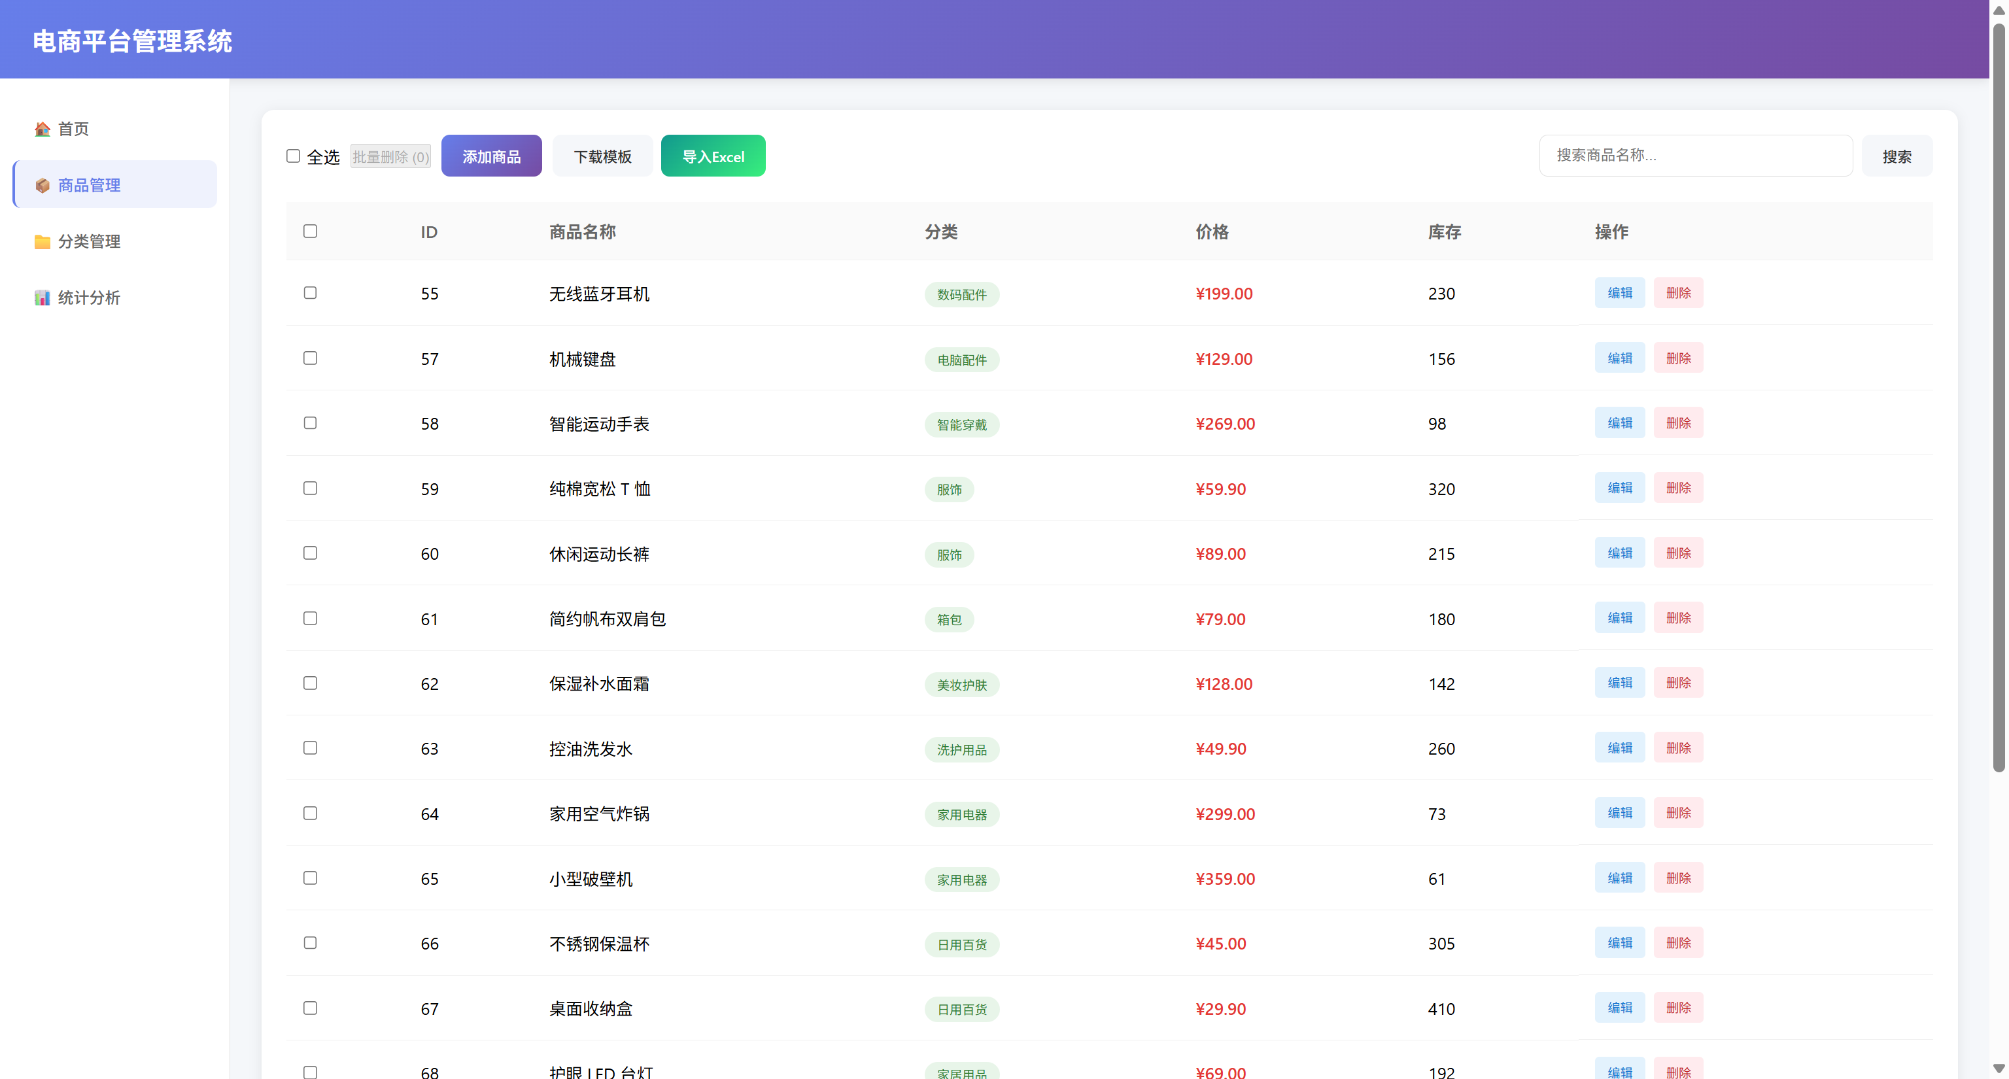
Task: Click the 智能穿戴 category tag
Action: (961, 425)
